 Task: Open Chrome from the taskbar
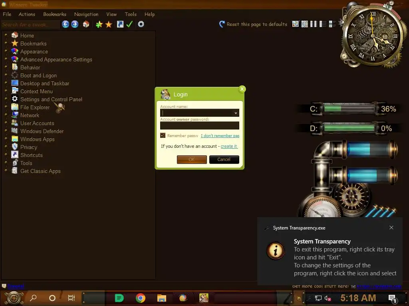(x=141, y=298)
